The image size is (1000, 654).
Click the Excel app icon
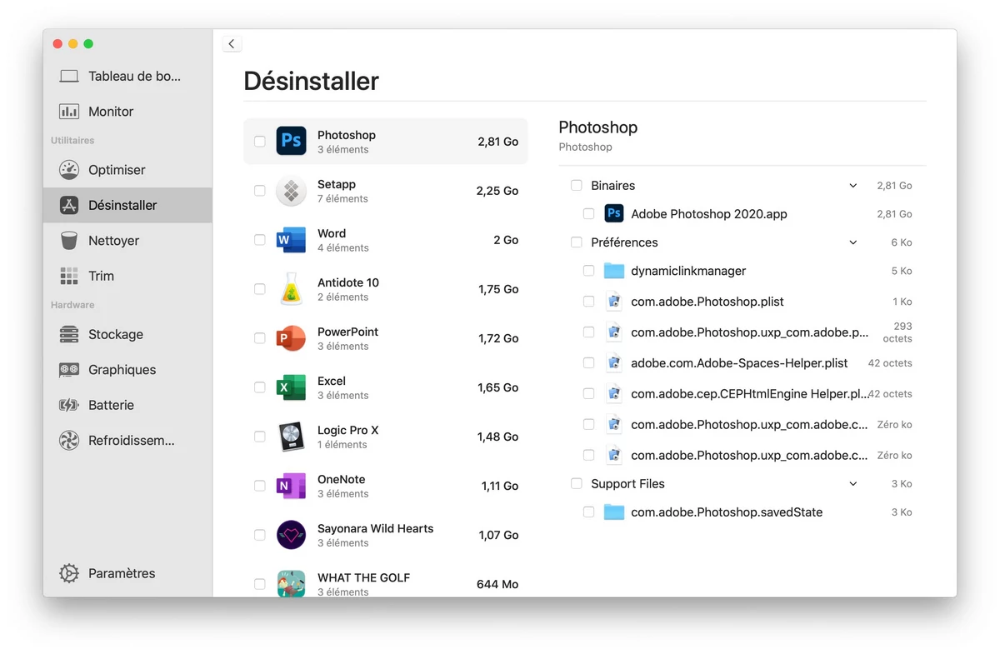click(x=291, y=387)
